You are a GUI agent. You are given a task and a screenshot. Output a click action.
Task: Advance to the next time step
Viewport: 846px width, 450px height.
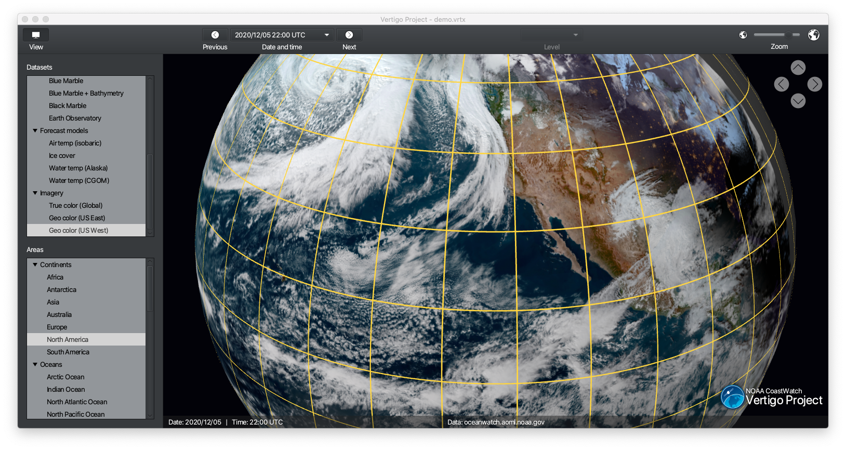(x=349, y=35)
